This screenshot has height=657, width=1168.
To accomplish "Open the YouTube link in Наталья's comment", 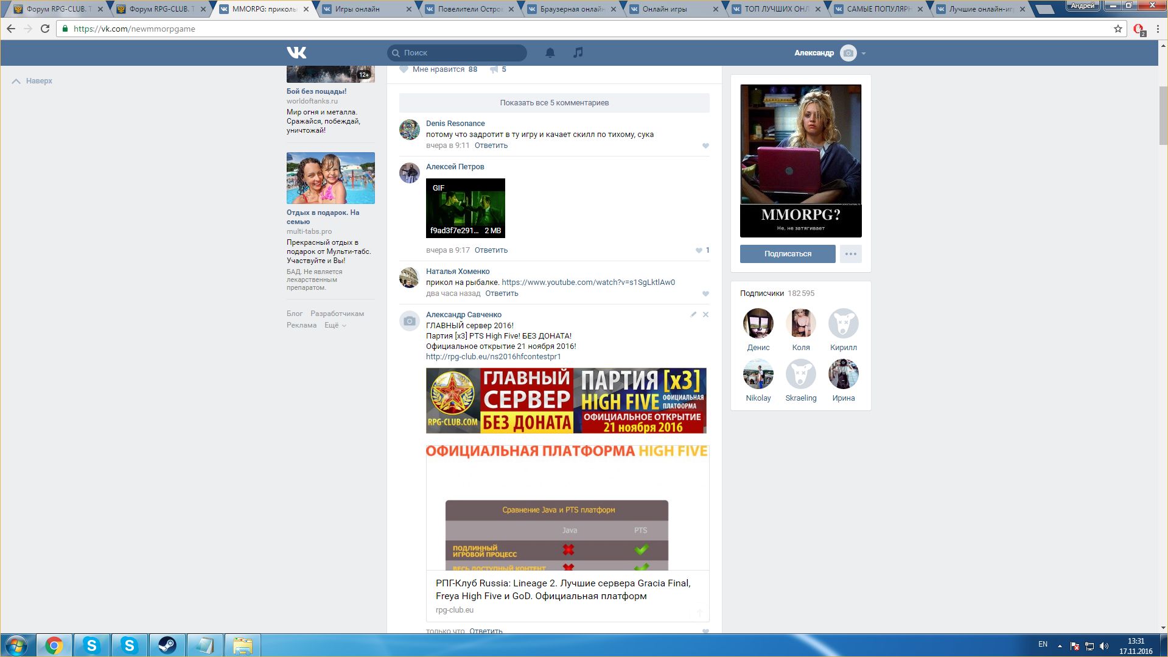I will click(x=588, y=283).
